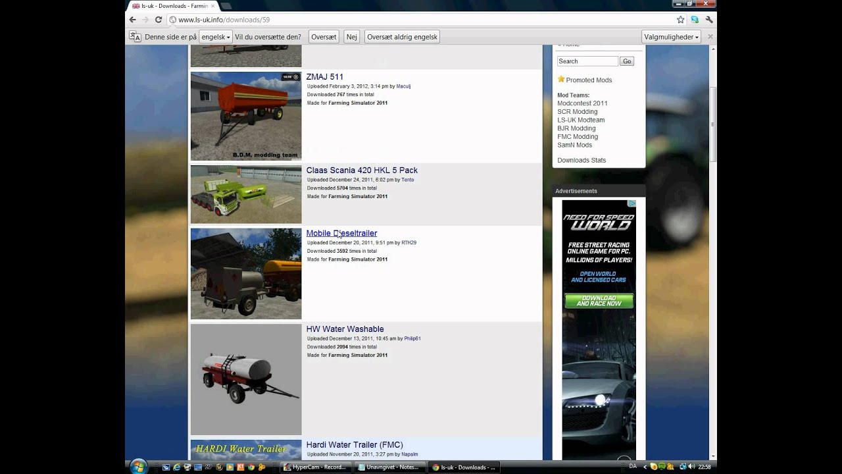Click the network icon in system tray
The height and width of the screenshot is (474, 842).
[682, 467]
